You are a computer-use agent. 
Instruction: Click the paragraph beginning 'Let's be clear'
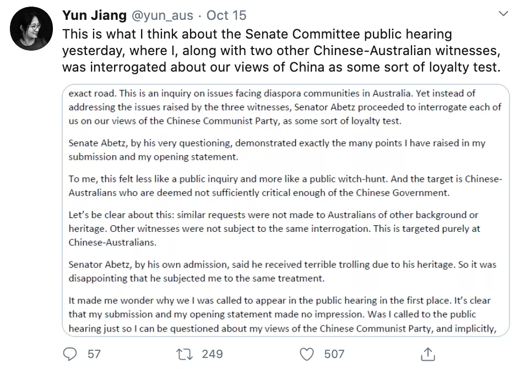[x=274, y=229]
